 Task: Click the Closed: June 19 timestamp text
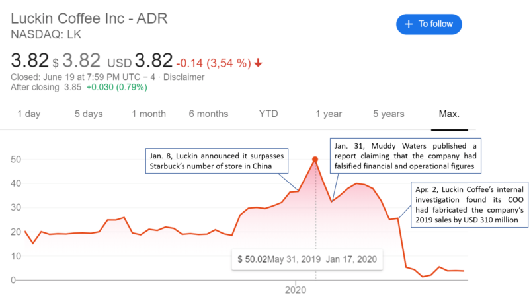click(x=83, y=77)
